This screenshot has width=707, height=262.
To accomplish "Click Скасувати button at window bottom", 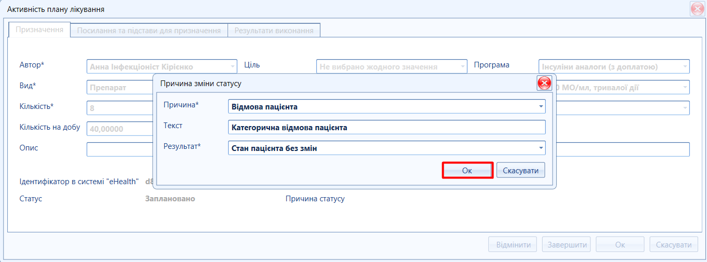I will point(674,245).
